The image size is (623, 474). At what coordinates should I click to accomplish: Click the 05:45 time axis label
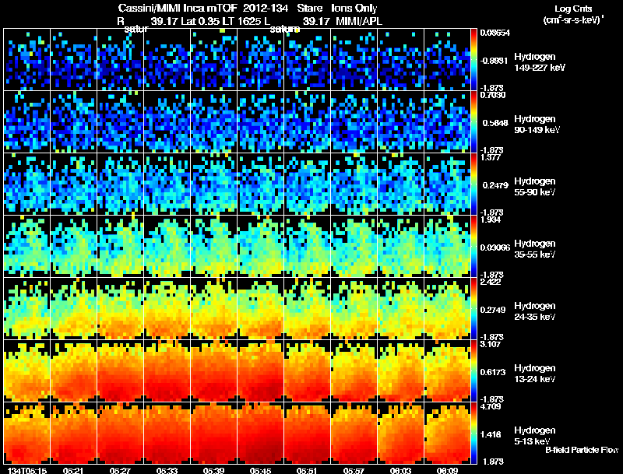click(260, 470)
